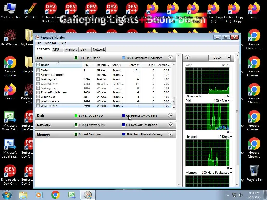The height and width of the screenshot is (200, 267).
Task: Switch to the Disk tab
Action: tap(85, 49)
